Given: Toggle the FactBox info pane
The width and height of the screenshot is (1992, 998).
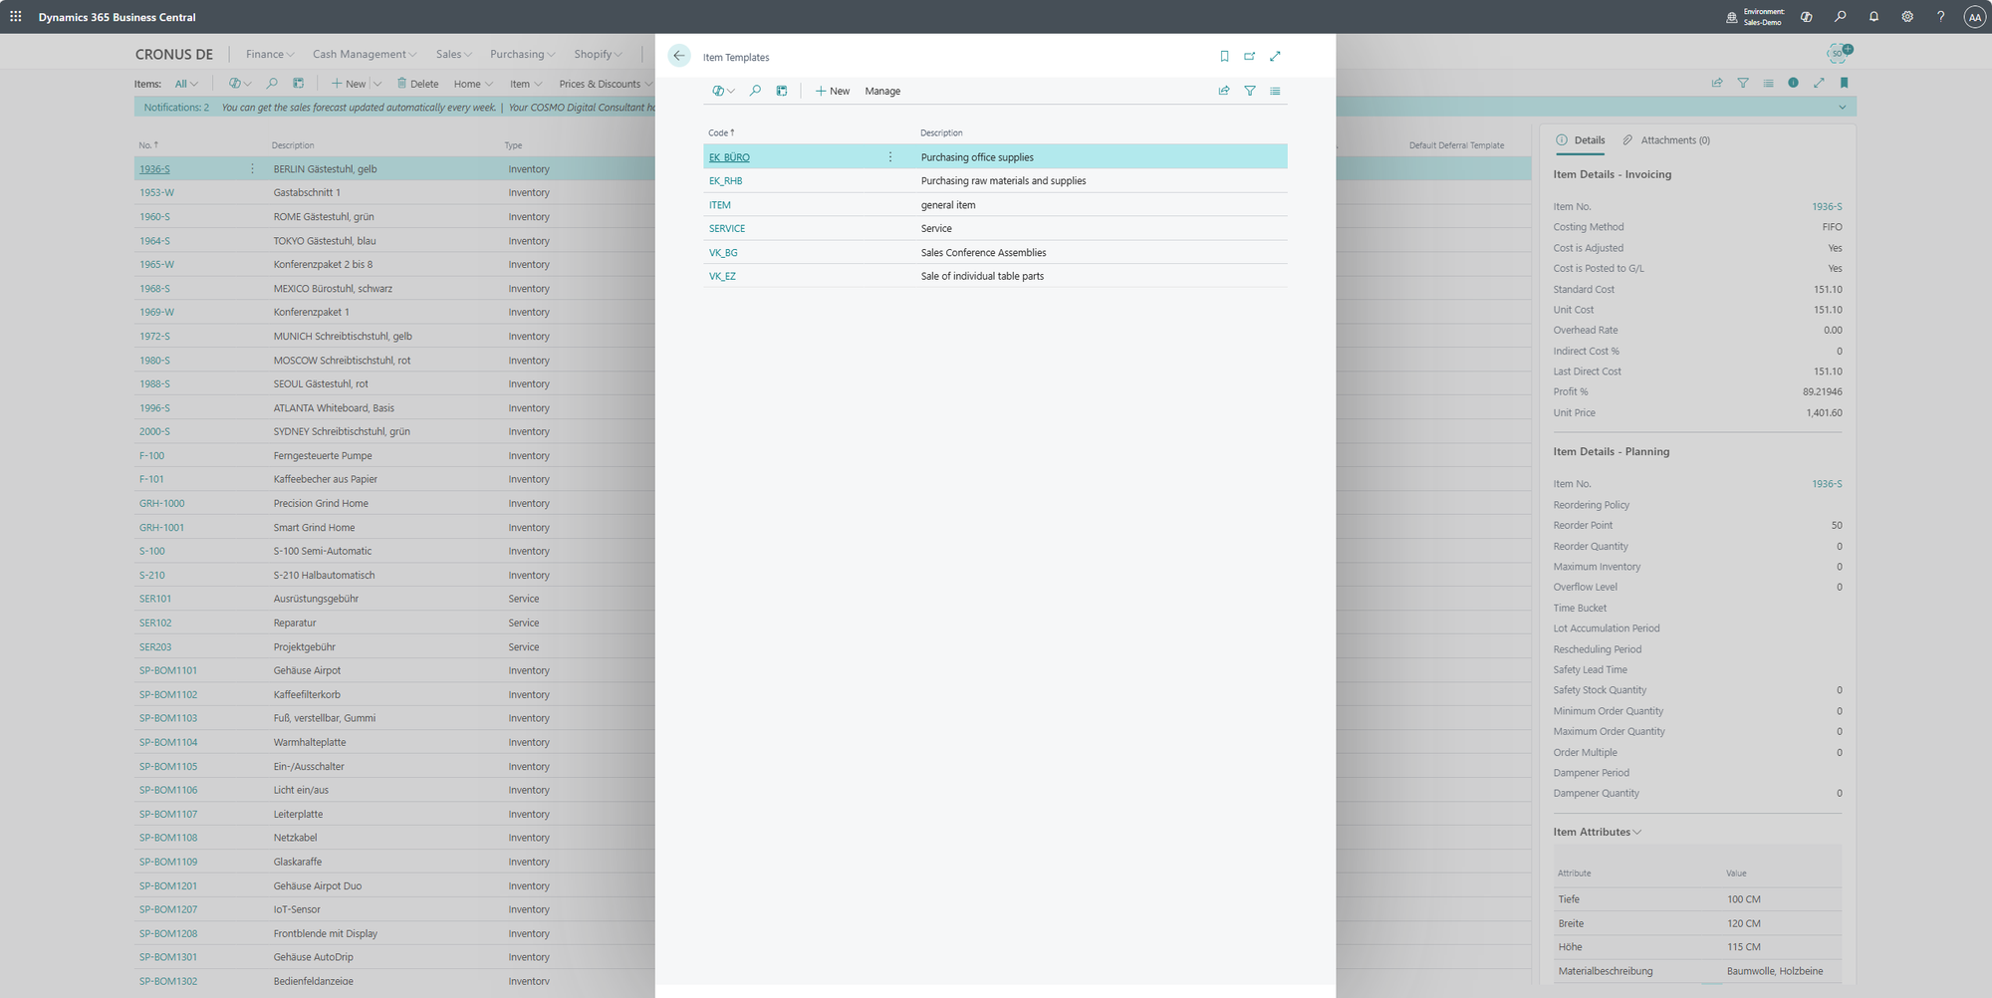Looking at the screenshot, I should point(1793,83).
